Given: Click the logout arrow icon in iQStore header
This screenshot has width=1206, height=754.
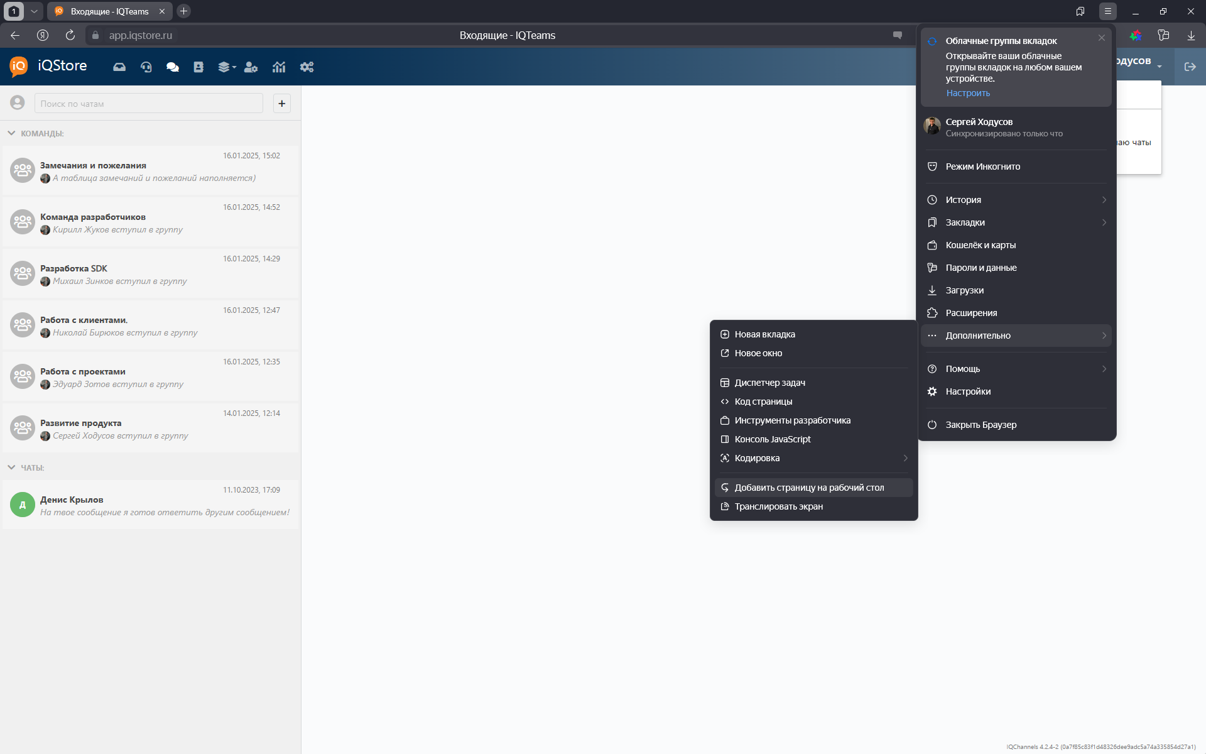Looking at the screenshot, I should (x=1190, y=67).
